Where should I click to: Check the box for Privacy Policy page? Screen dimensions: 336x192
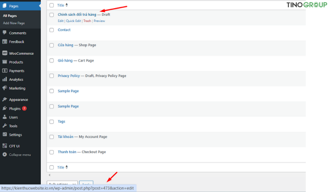(x=52, y=76)
